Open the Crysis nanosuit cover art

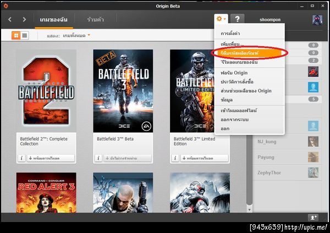(x=200, y=192)
